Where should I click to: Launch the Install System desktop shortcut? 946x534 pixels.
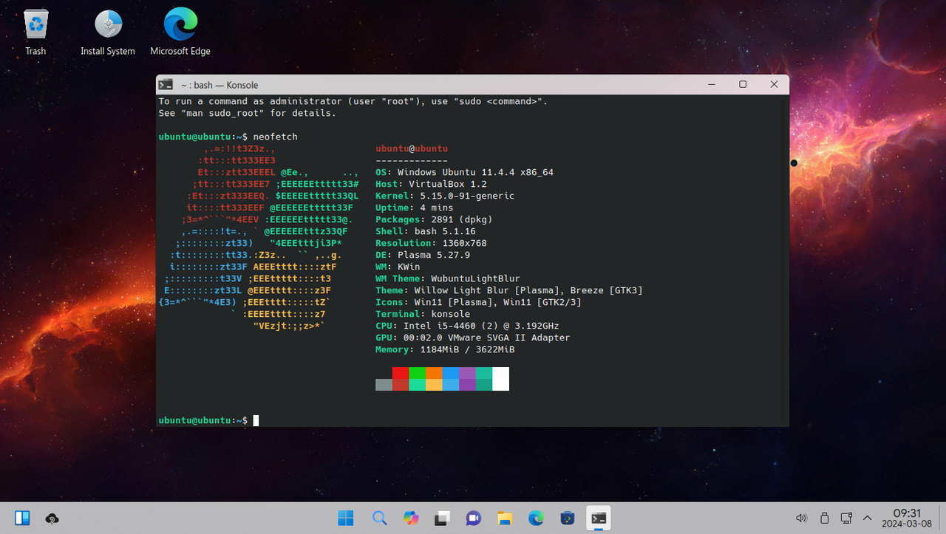point(108,32)
